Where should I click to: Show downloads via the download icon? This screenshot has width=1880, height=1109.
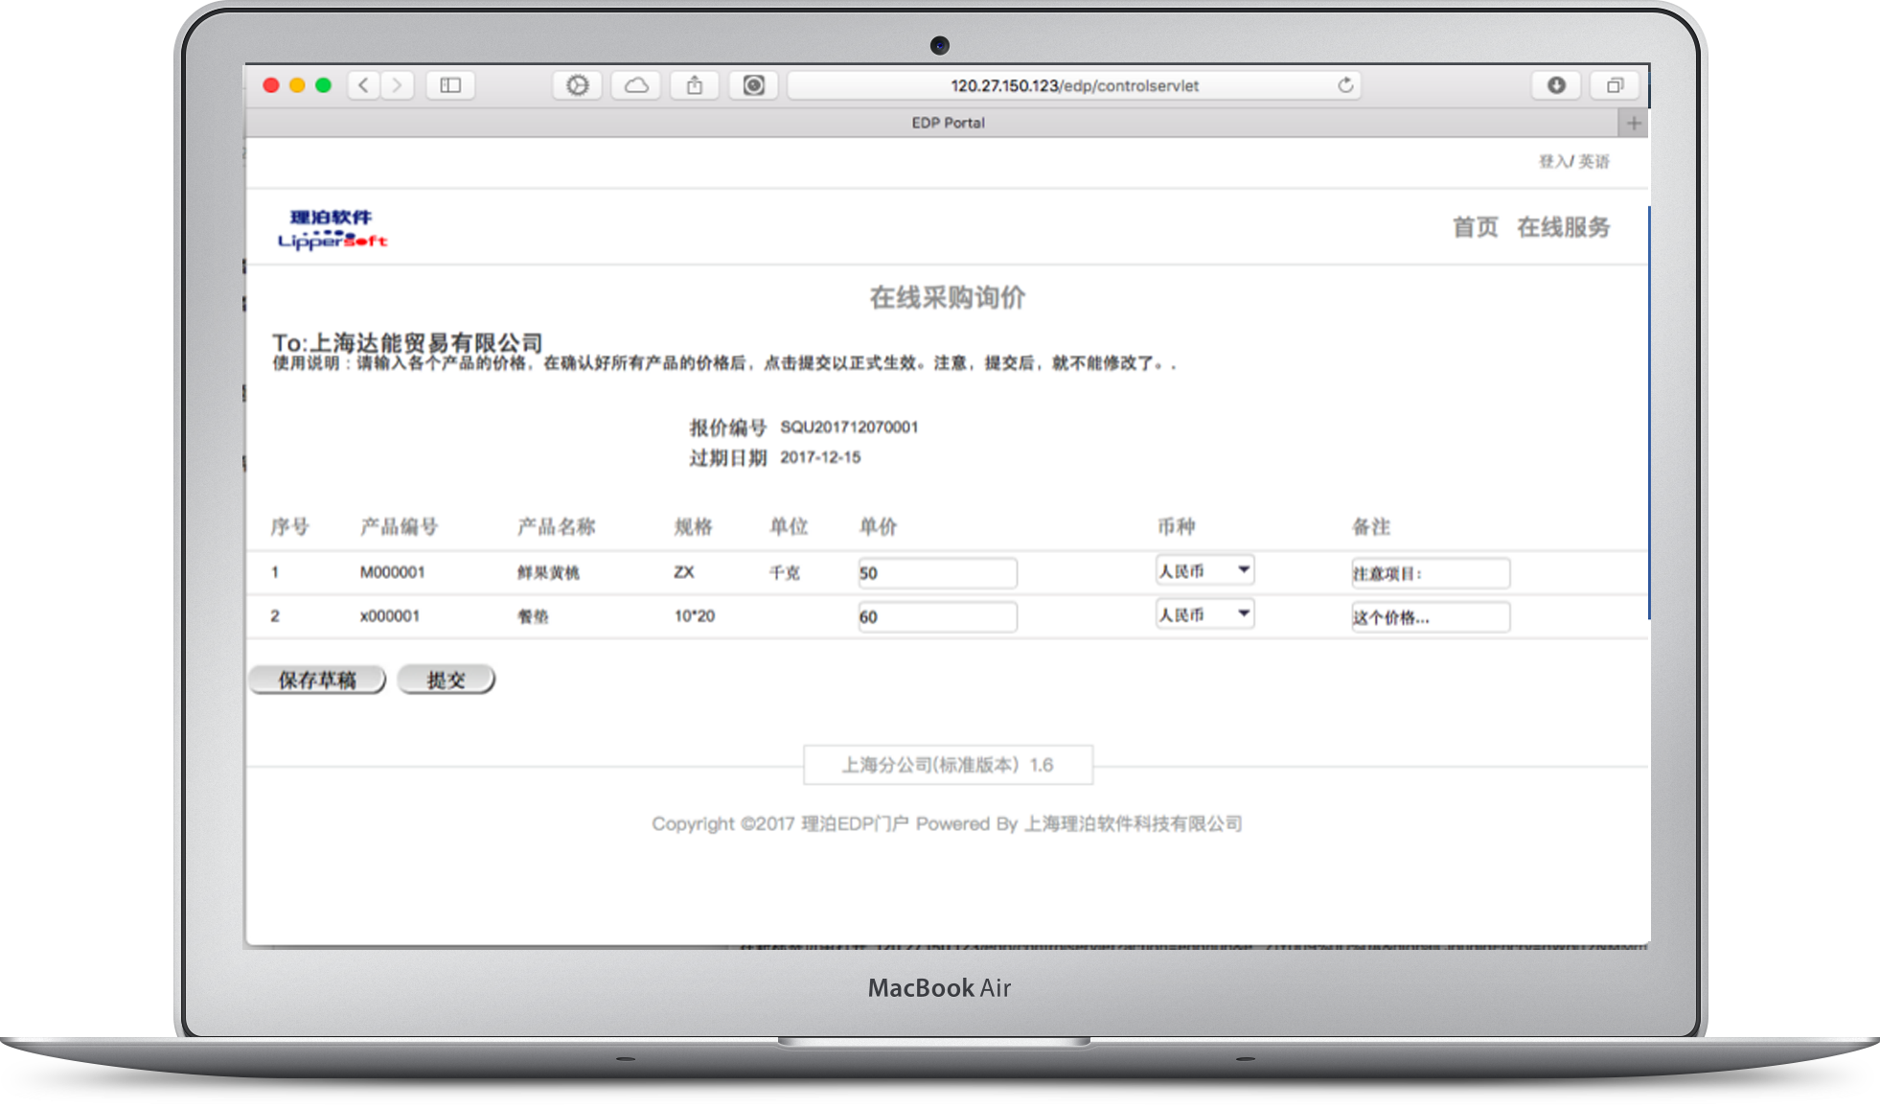pos(1556,85)
